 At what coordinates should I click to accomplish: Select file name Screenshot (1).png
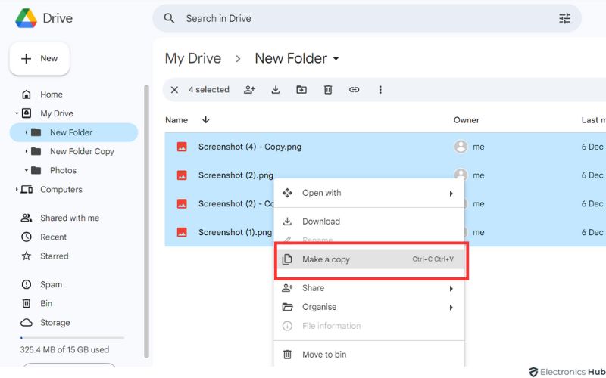pyautogui.click(x=235, y=232)
